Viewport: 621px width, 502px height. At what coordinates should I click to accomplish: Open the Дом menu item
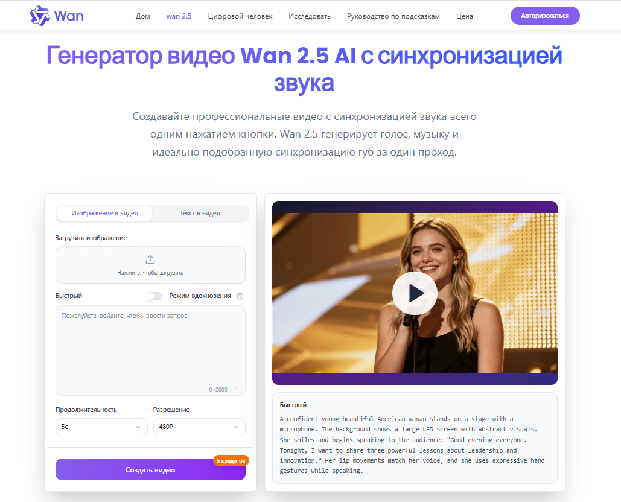pos(142,16)
